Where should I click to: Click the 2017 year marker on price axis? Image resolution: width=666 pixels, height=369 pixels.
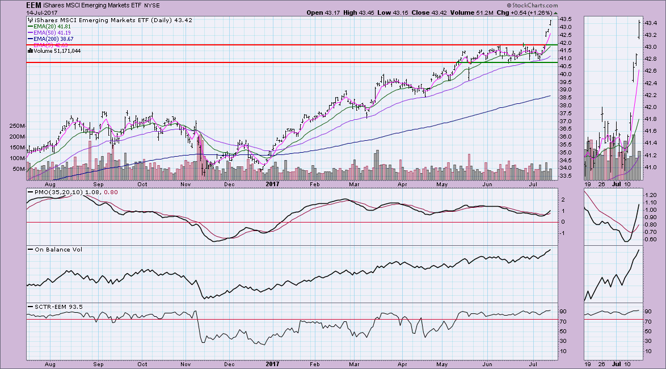273,184
